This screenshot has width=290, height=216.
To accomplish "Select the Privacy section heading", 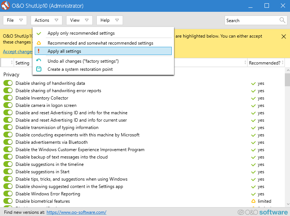I will click(11, 74).
